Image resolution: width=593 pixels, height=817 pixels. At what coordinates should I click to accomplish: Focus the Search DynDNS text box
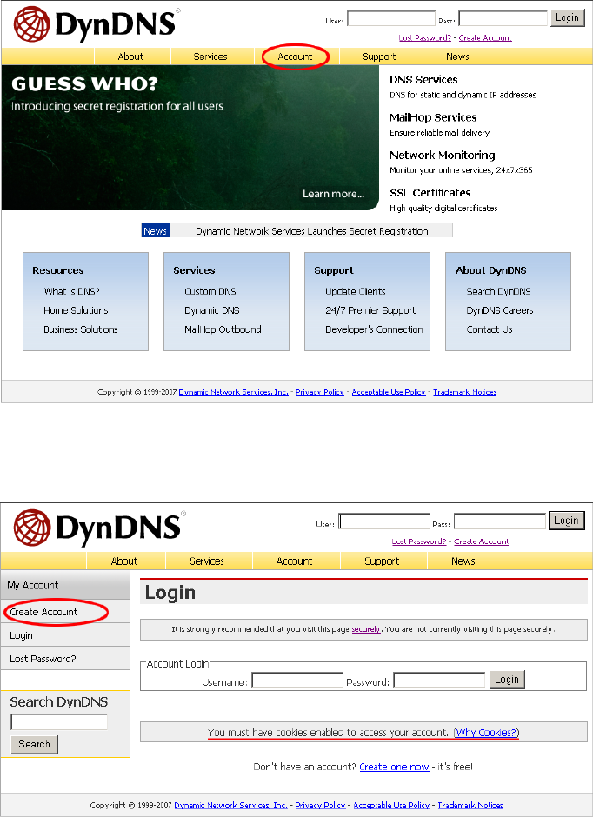pyautogui.click(x=59, y=721)
